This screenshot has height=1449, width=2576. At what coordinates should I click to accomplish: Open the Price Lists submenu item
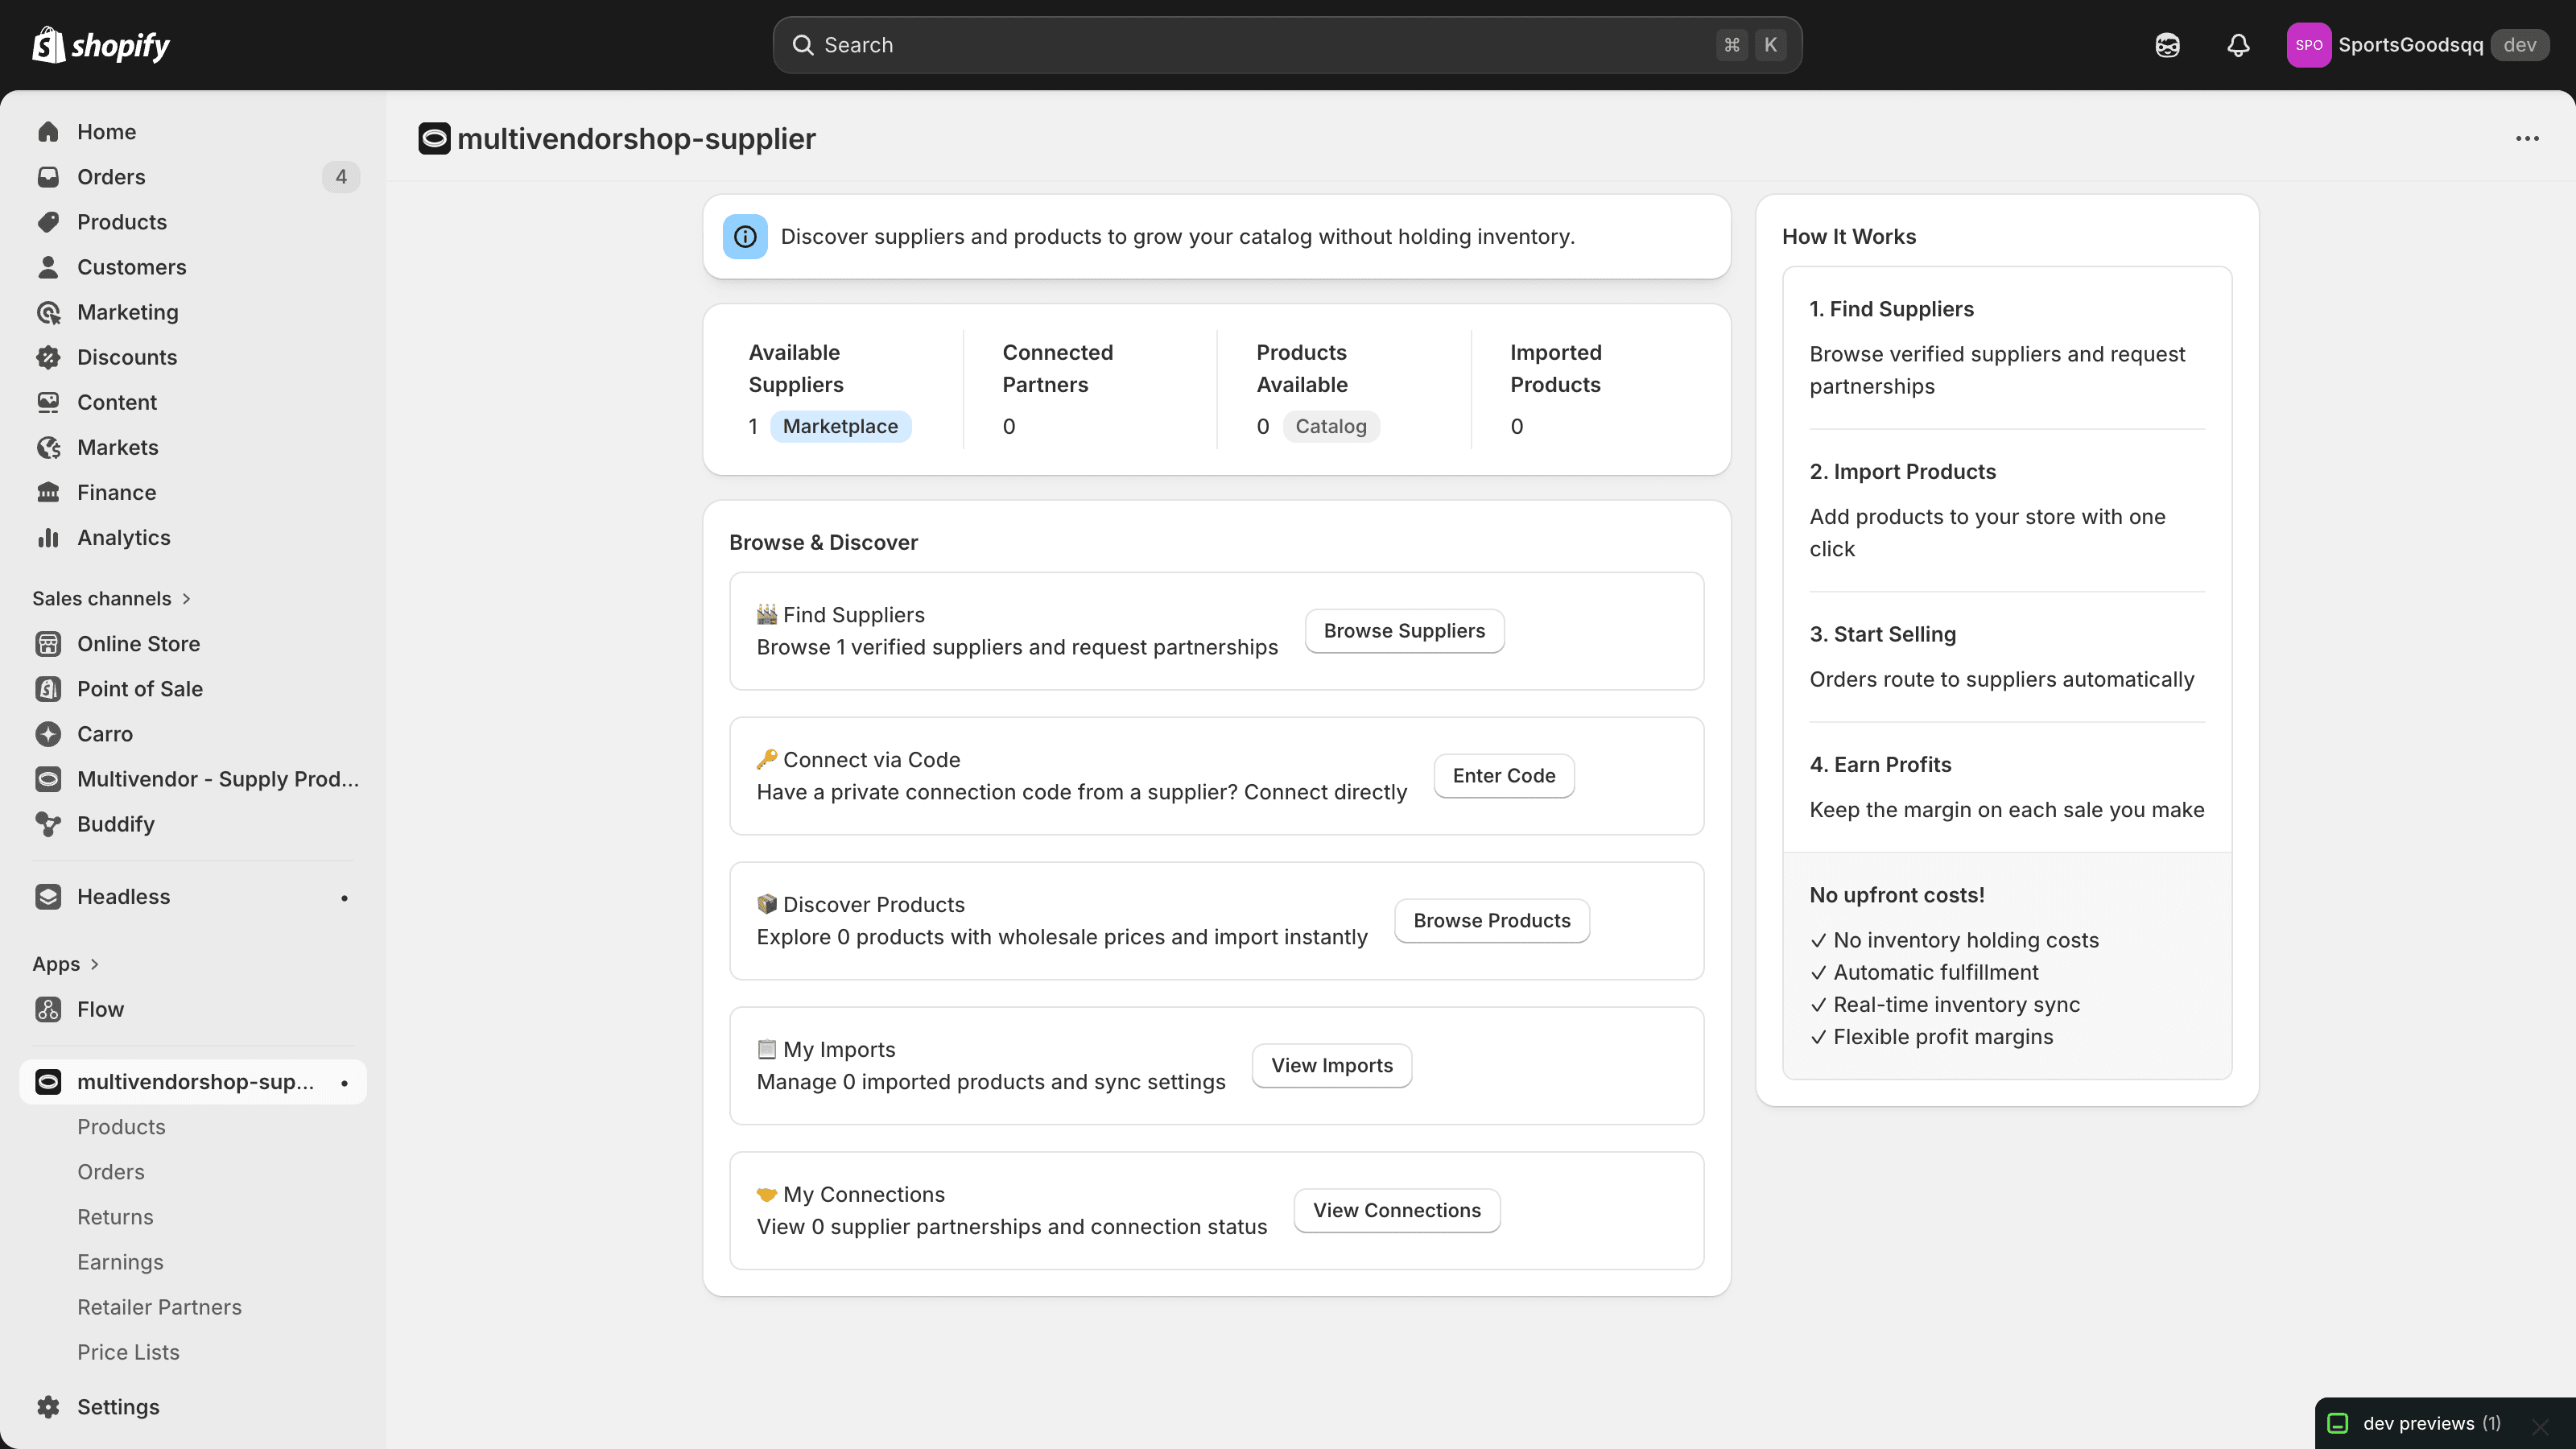[128, 1352]
